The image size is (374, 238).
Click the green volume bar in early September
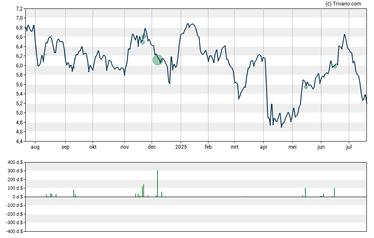(74, 193)
